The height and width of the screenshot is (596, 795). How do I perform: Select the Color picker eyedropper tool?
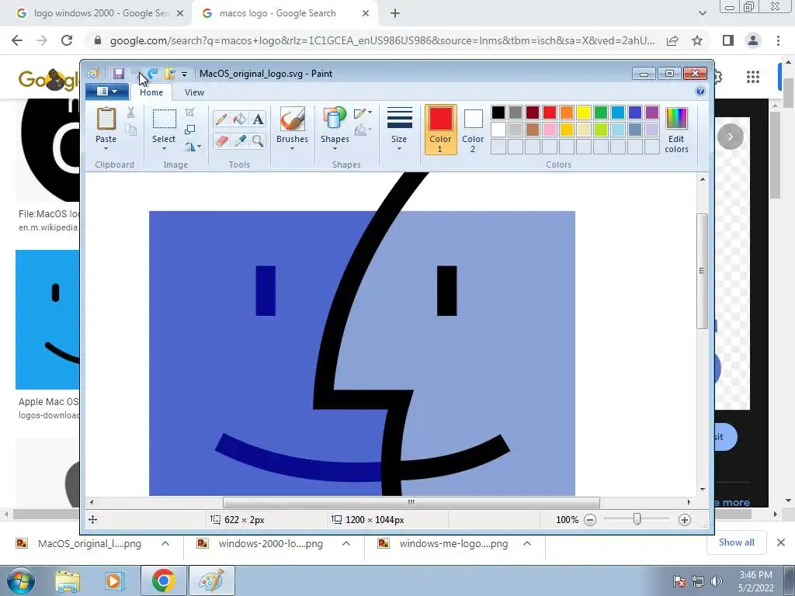[x=239, y=140]
